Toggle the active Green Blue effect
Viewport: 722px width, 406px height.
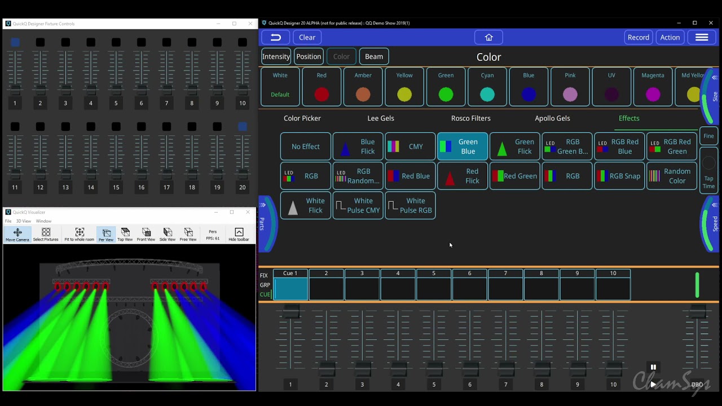point(463,147)
